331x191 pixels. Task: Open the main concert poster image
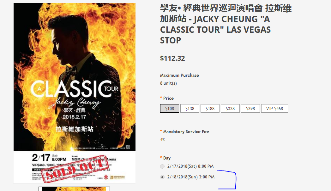(75, 93)
